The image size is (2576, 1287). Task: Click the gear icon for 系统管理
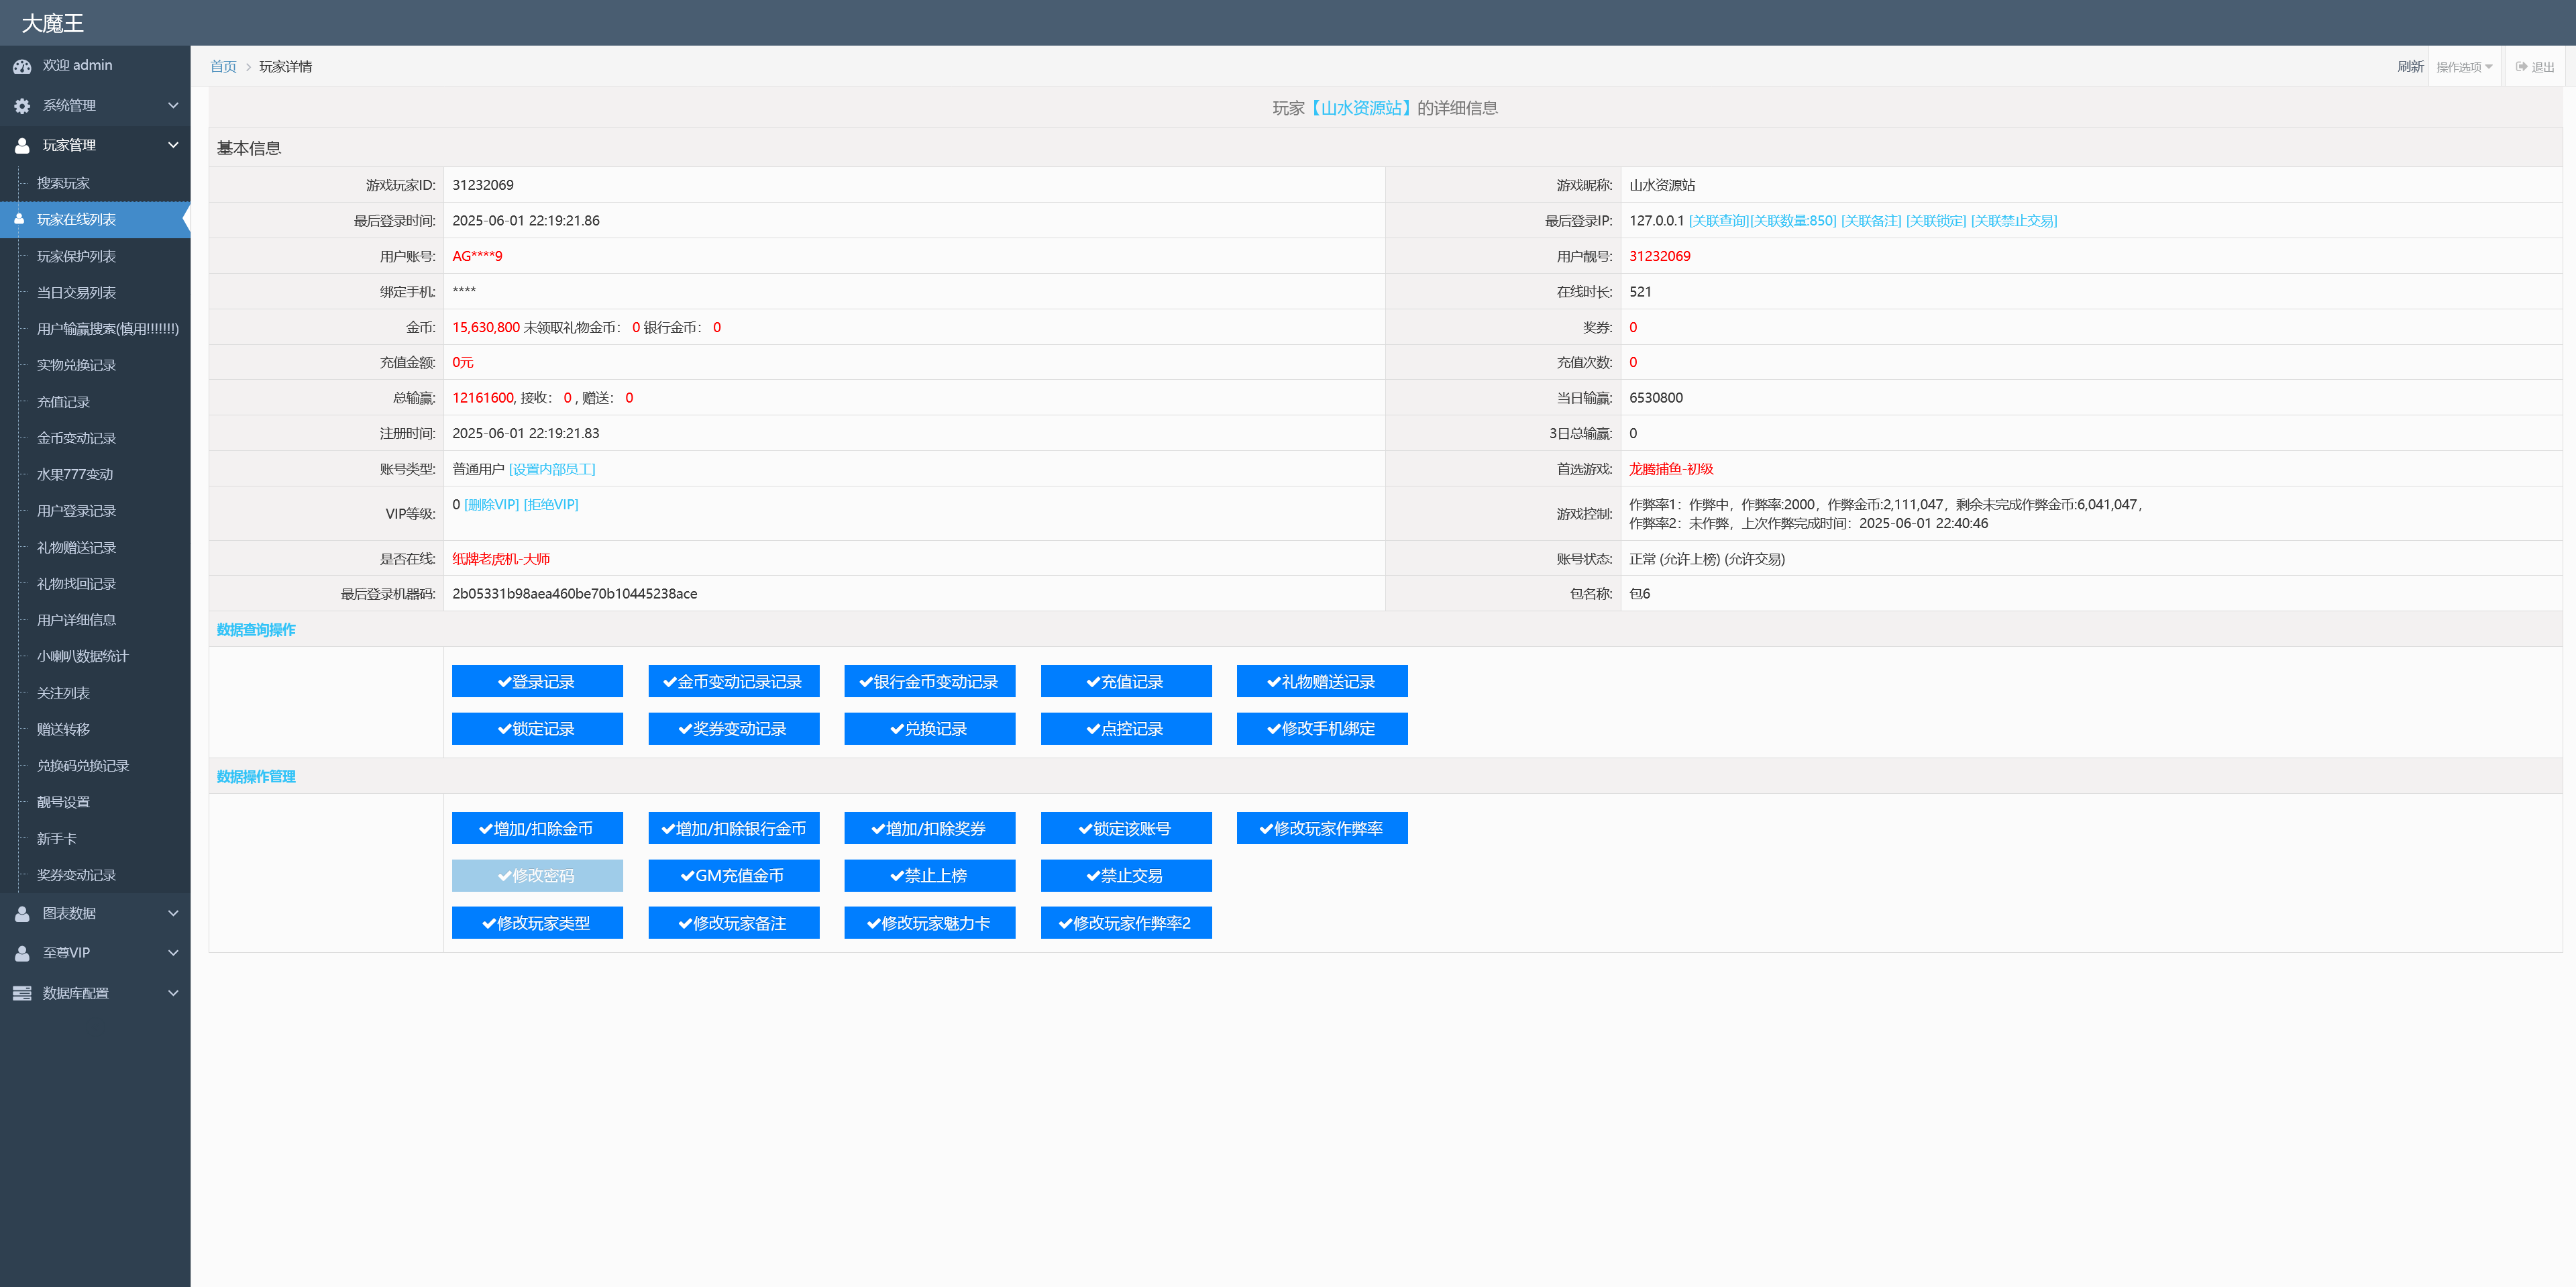[22, 106]
